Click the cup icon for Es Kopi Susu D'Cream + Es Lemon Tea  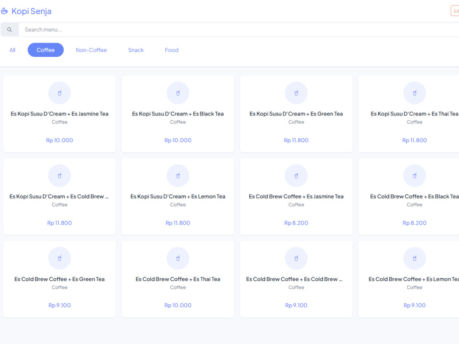pos(178,176)
